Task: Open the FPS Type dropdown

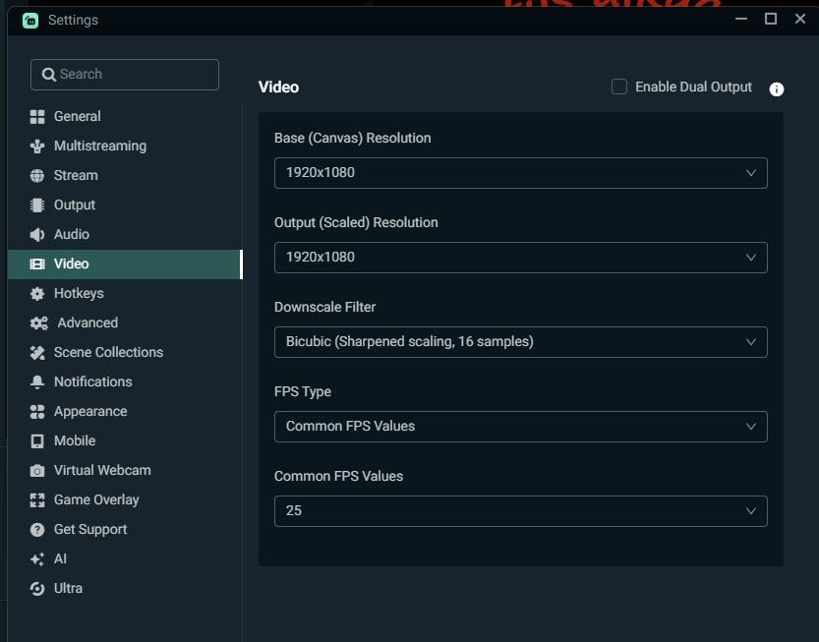Action: tap(520, 426)
